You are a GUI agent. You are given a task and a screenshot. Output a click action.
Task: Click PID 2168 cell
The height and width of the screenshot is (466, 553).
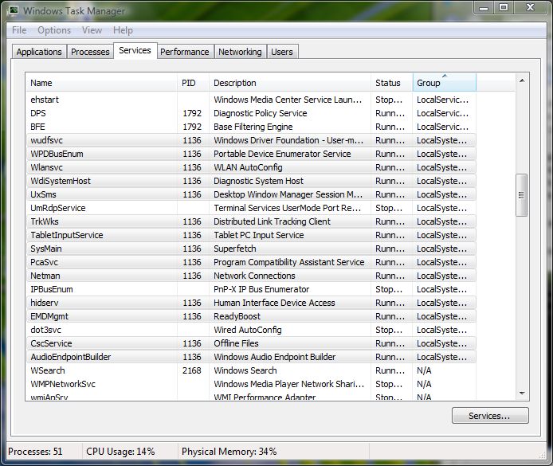192,370
